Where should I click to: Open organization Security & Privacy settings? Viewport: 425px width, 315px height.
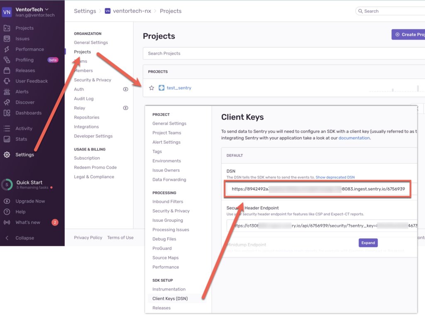pyautogui.click(x=93, y=80)
